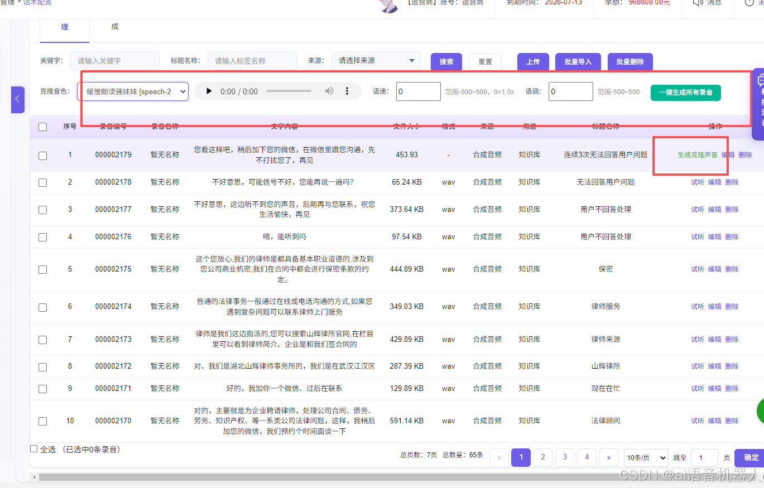Open audio player more options menu
The width and height of the screenshot is (764, 488).
pos(347,91)
